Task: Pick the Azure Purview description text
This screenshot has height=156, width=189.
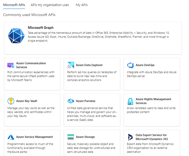Action: pos(90,114)
